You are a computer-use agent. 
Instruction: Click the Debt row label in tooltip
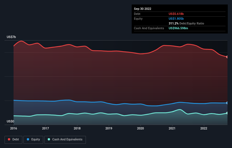[x=137, y=14]
